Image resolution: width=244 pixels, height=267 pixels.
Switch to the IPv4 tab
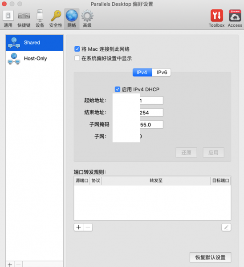tap(142, 73)
